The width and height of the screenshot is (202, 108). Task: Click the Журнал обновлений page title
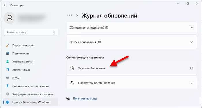[x=109, y=16]
